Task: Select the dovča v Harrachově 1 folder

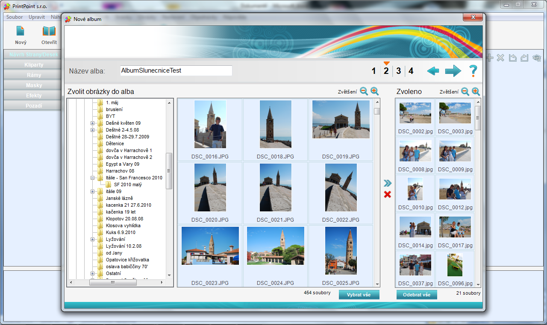Action: (x=129, y=150)
